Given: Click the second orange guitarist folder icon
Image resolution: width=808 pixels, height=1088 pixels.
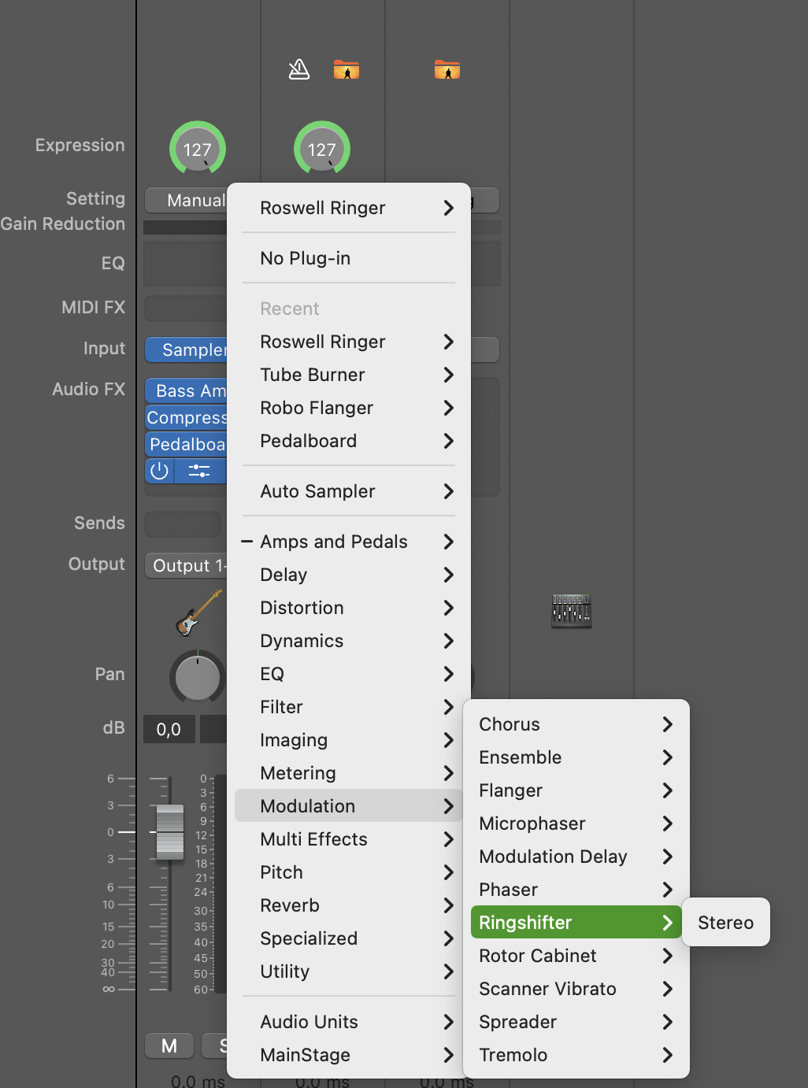Looking at the screenshot, I should click(x=447, y=70).
